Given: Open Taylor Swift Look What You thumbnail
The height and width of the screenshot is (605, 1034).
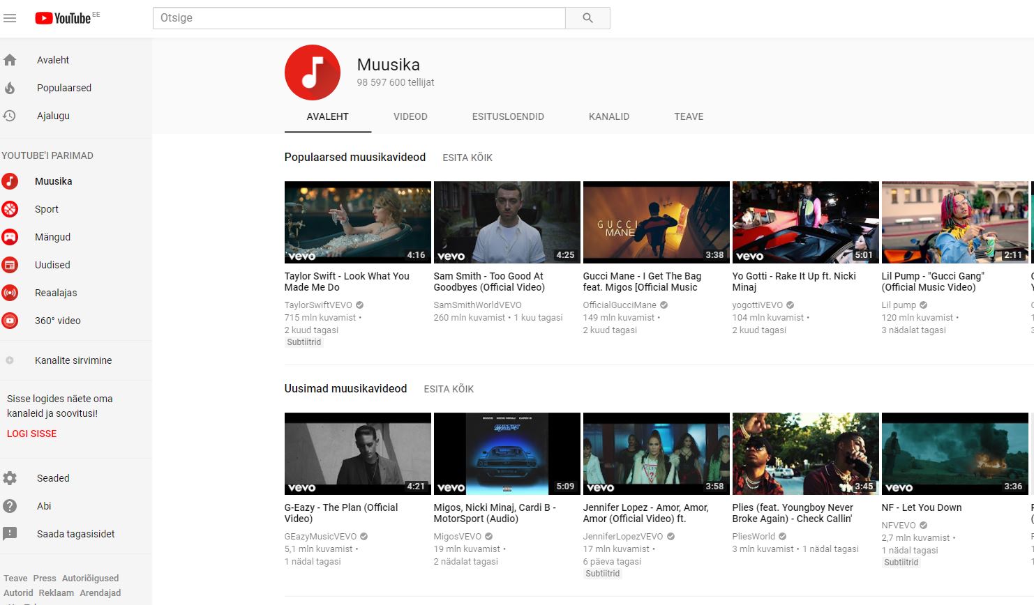Looking at the screenshot, I should tap(357, 222).
